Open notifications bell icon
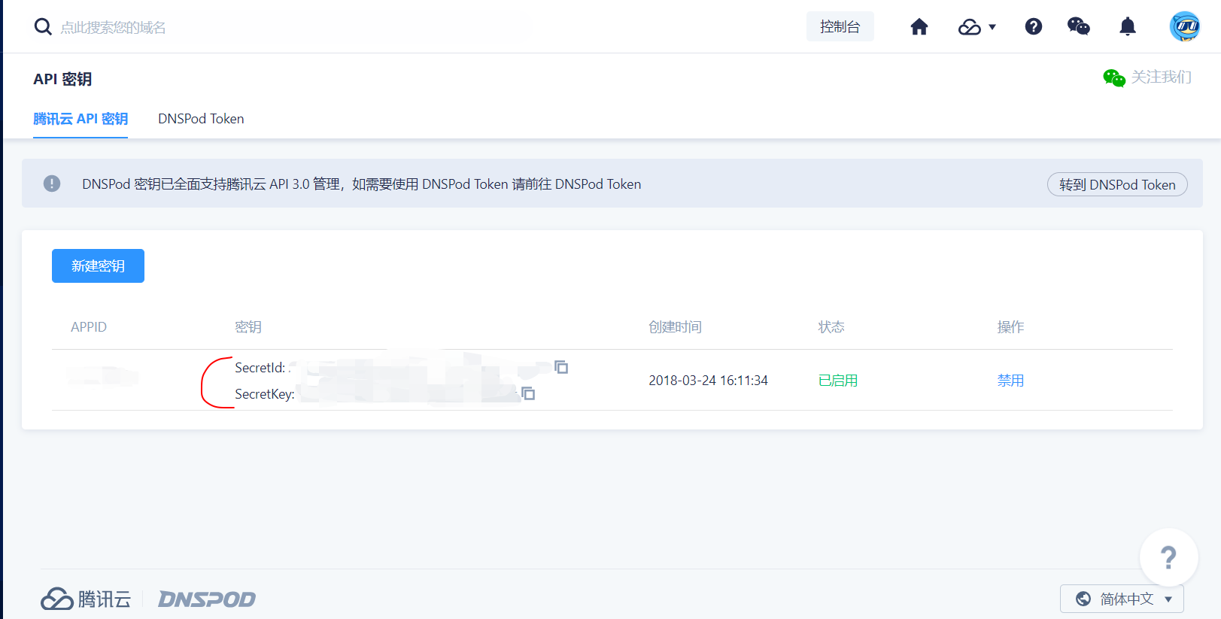Screen dimensions: 1221x619 tap(1127, 27)
